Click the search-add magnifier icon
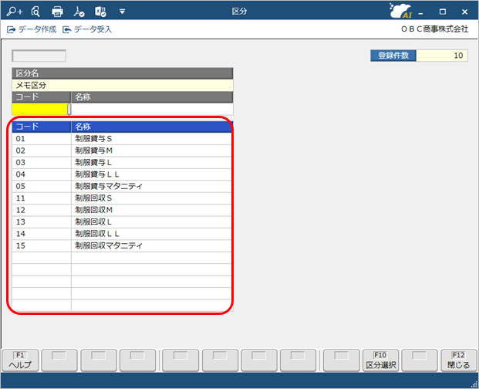Image resolution: width=479 pixels, height=389 pixels. [15, 12]
